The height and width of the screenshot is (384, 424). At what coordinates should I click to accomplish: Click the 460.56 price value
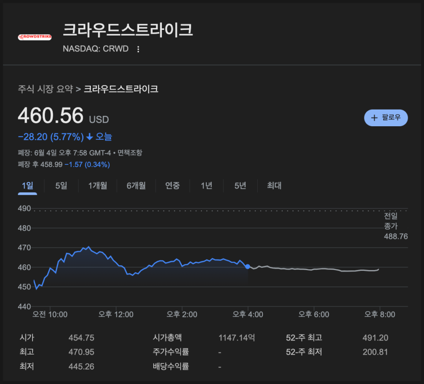pyautogui.click(x=50, y=116)
